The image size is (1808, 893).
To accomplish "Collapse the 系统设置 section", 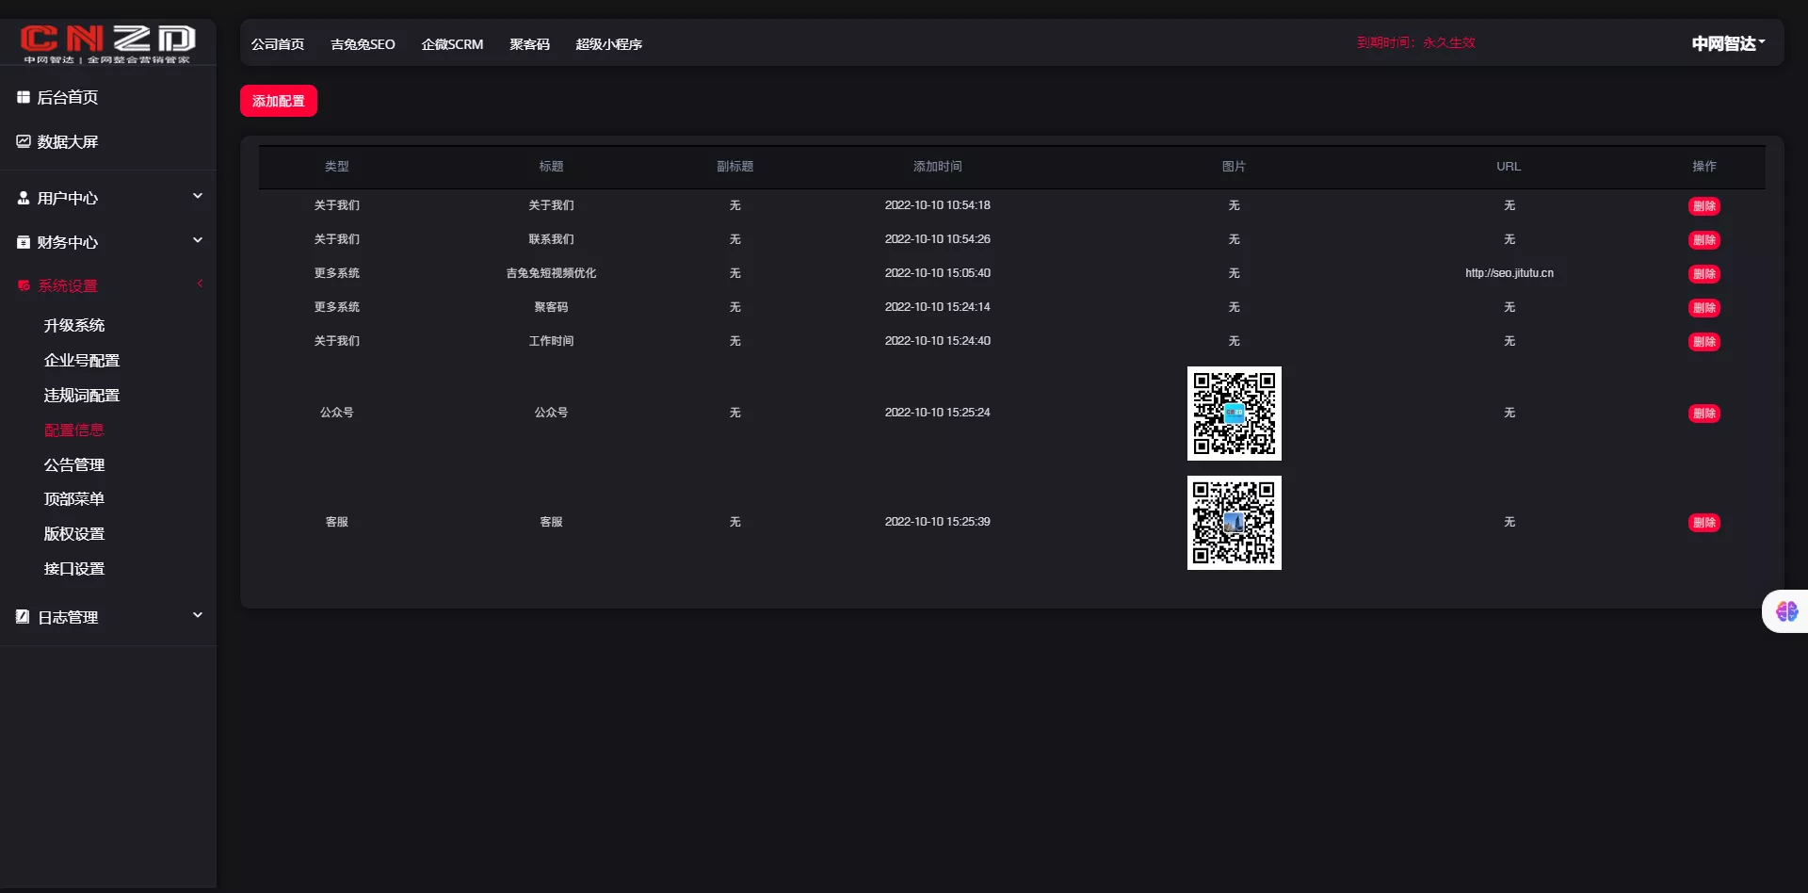I will tap(200, 283).
